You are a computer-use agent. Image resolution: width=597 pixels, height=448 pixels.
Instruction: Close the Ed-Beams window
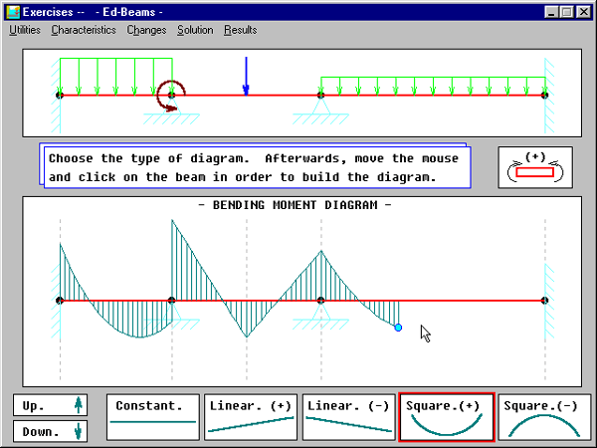coord(584,12)
